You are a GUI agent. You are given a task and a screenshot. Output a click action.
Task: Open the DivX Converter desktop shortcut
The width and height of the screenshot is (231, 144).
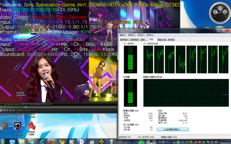click(18, 129)
